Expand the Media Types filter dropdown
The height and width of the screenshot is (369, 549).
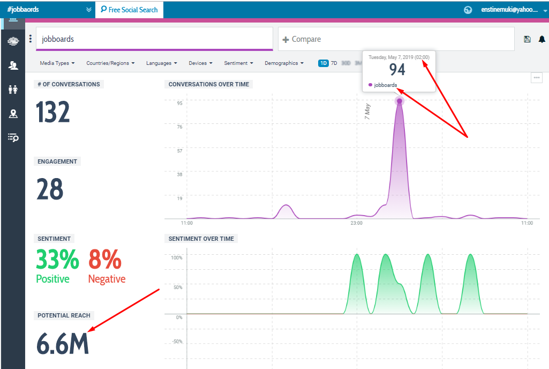pos(57,63)
